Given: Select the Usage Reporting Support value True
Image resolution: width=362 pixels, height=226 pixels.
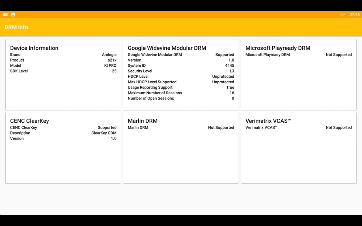Looking at the screenshot, I should 230,87.
